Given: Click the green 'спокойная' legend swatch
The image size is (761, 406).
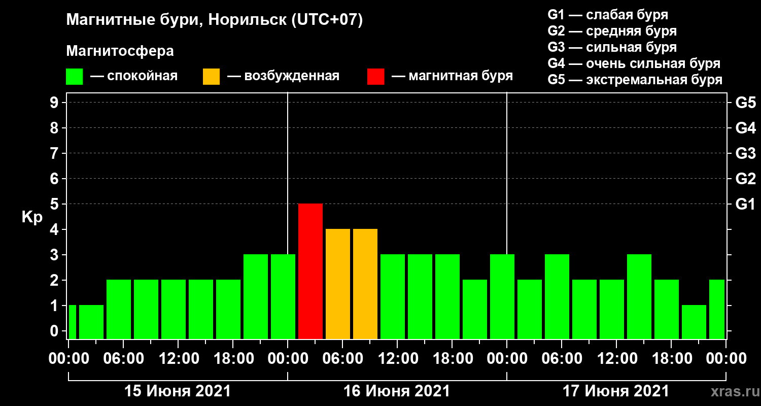Looking at the screenshot, I should 74,77.
